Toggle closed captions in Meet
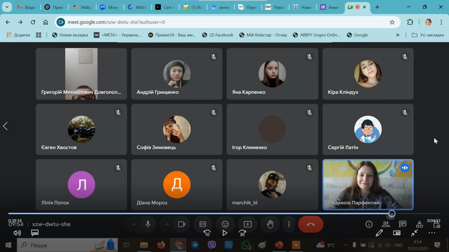Image resolution: width=449 pixels, height=252 pixels. [203, 224]
